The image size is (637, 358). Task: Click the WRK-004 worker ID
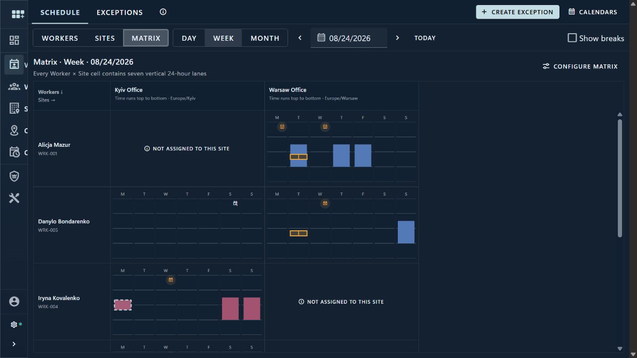pyautogui.click(x=48, y=307)
